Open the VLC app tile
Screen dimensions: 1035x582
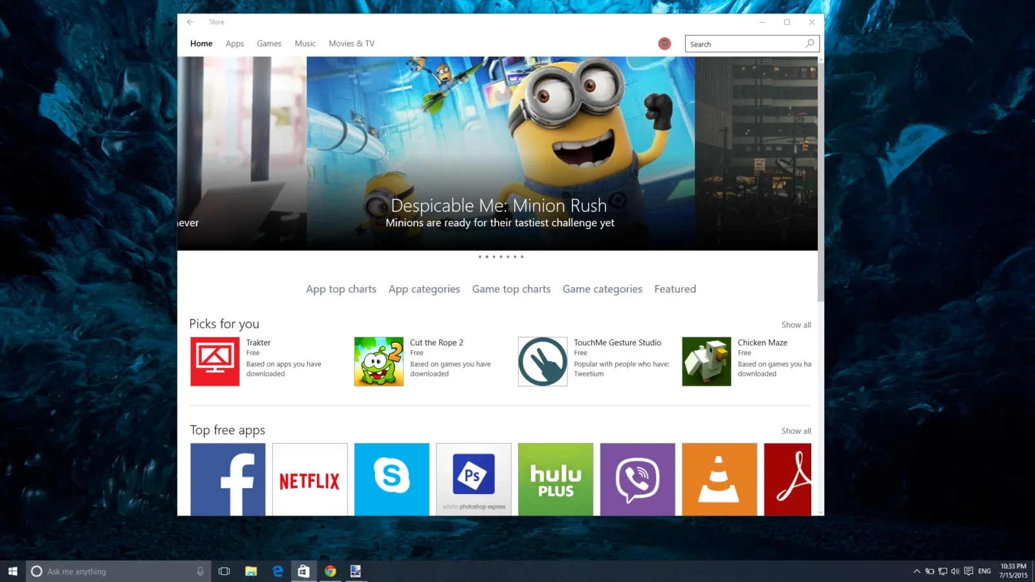719,479
